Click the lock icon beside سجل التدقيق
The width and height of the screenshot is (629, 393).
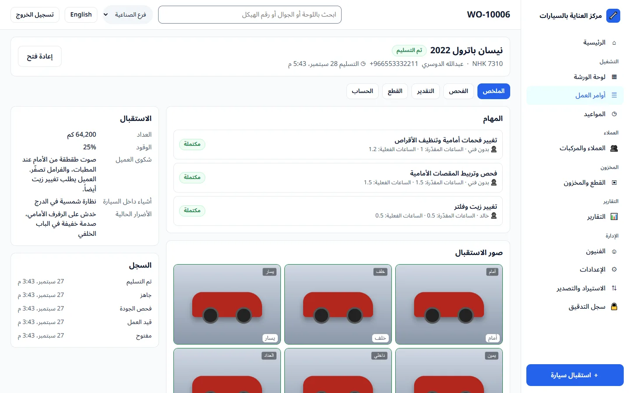614,307
